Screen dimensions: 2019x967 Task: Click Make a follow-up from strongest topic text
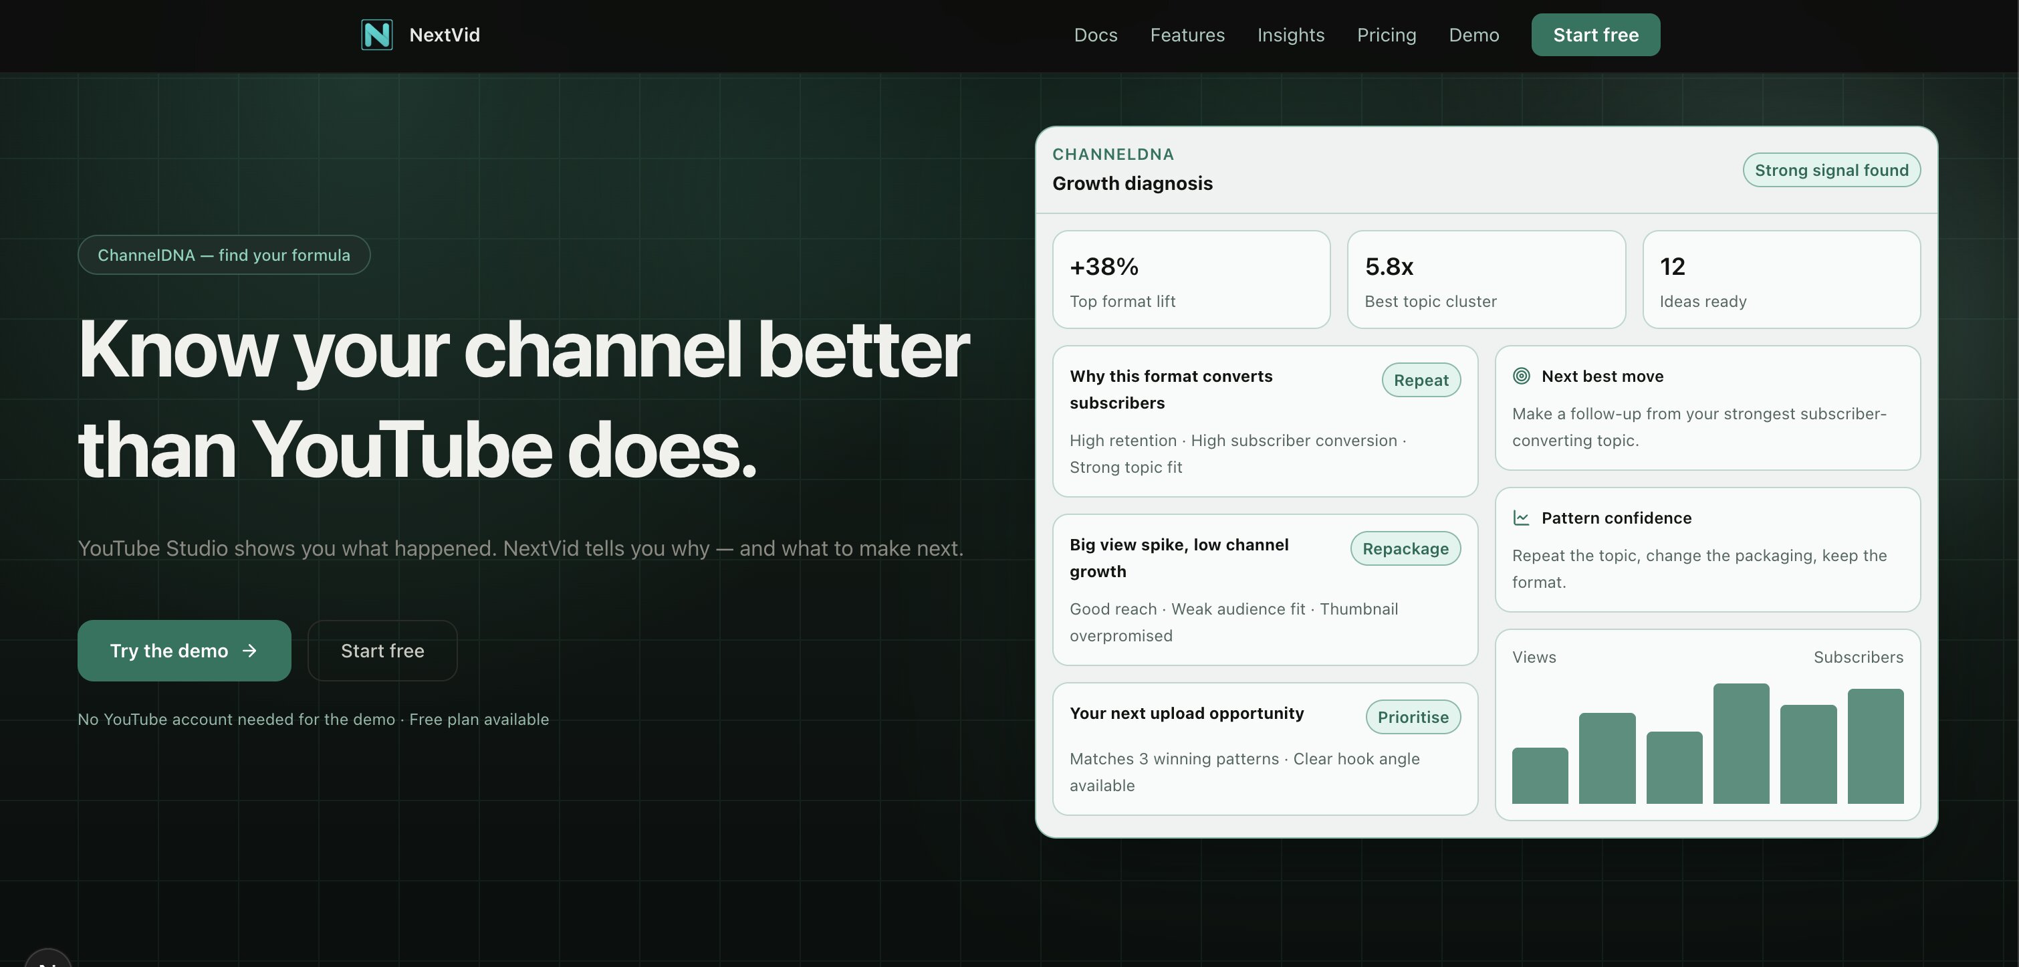1699,427
